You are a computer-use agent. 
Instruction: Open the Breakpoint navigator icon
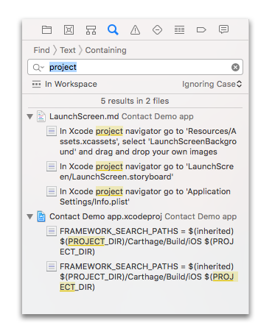click(201, 30)
